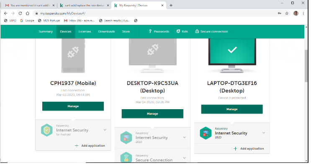This screenshot has width=311, height=165.
Task: Click the page vertical scrollbar thumb
Action: pos(306,66)
